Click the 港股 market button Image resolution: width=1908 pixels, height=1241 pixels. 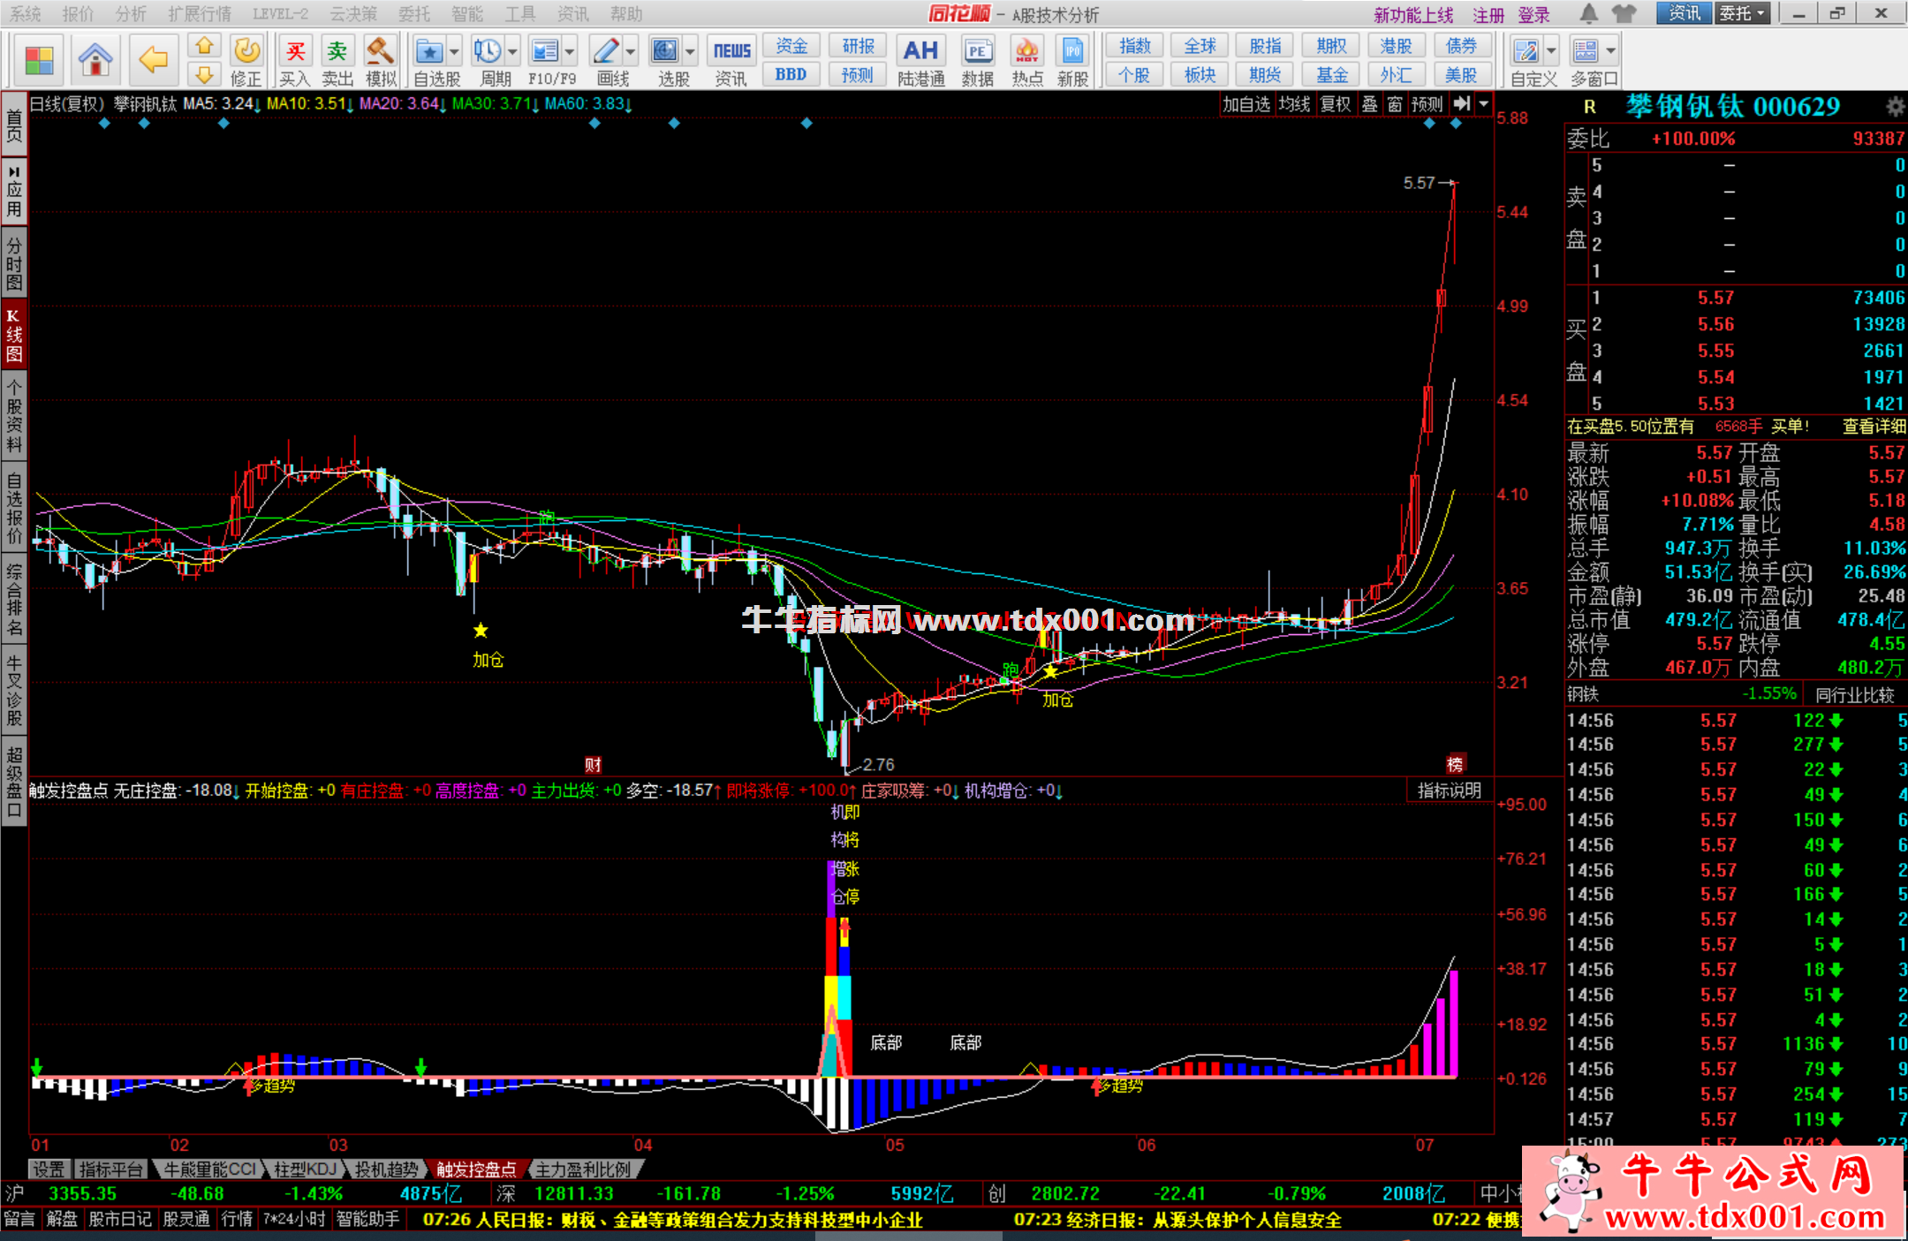coord(1396,46)
